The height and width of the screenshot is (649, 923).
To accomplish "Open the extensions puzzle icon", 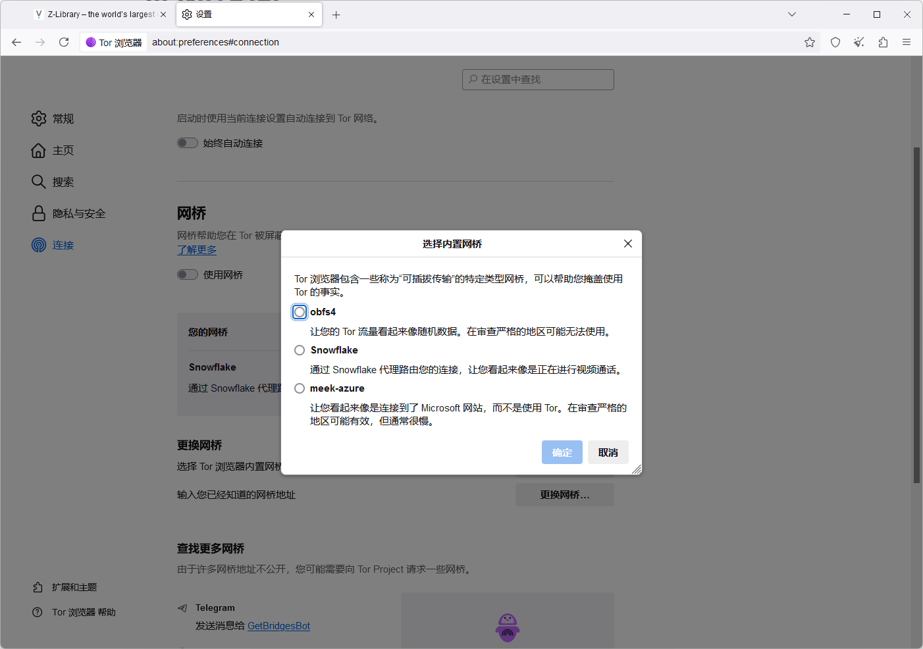I will point(883,42).
